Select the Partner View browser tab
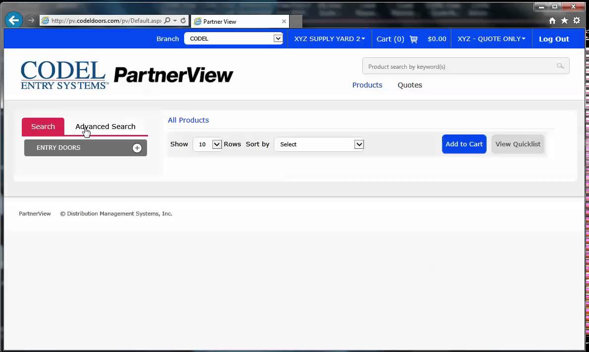589x352 pixels. [x=240, y=21]
